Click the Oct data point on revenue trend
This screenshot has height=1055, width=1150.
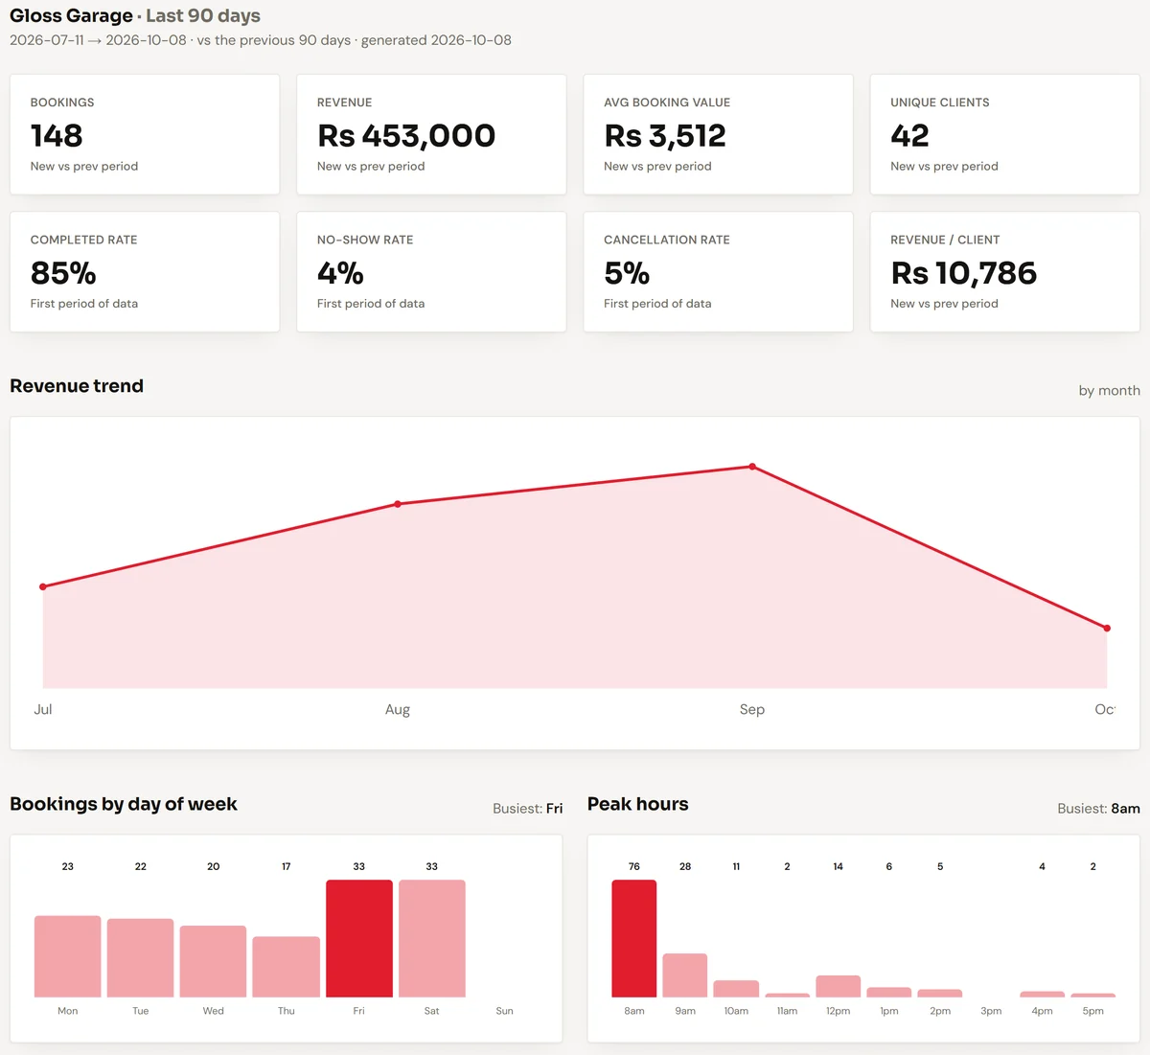point(1107,629)
